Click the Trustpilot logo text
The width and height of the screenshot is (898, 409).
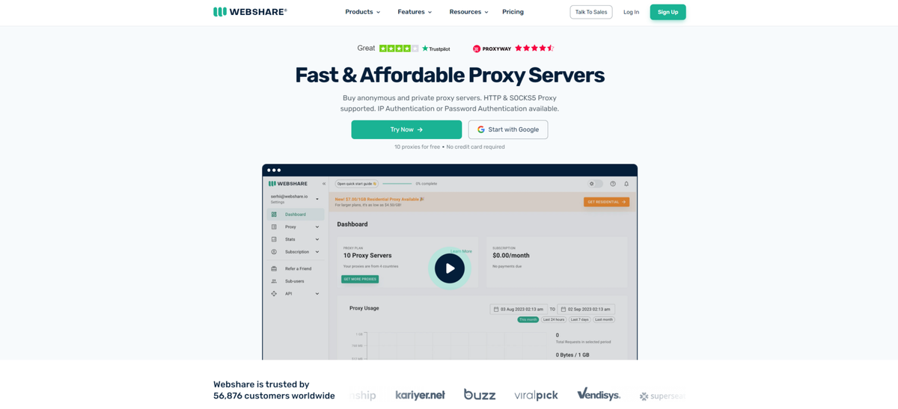[x=436, y=49]
